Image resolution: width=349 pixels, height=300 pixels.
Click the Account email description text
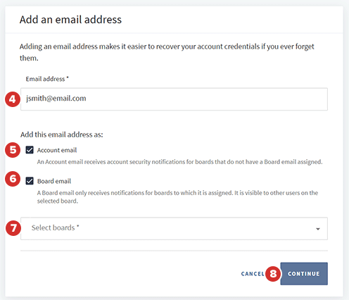click(x=179, y=162)
